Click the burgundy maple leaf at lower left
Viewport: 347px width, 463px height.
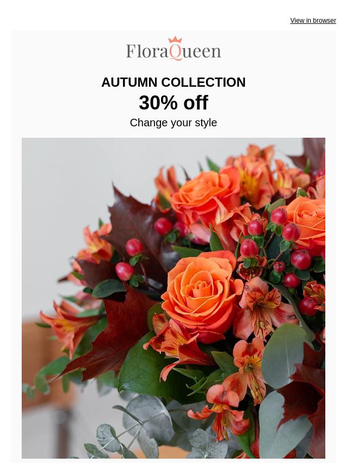pos(110,333)
